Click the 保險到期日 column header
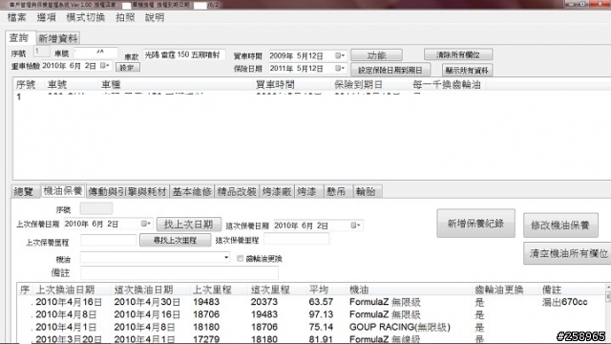 370,84
